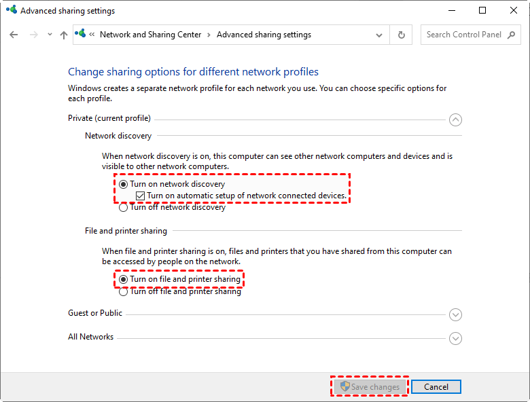Click the File and printer sharing subheading
Screen dimensions: 530x402
pos(126,231)
